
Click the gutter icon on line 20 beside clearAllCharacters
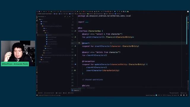coord(75,55)
